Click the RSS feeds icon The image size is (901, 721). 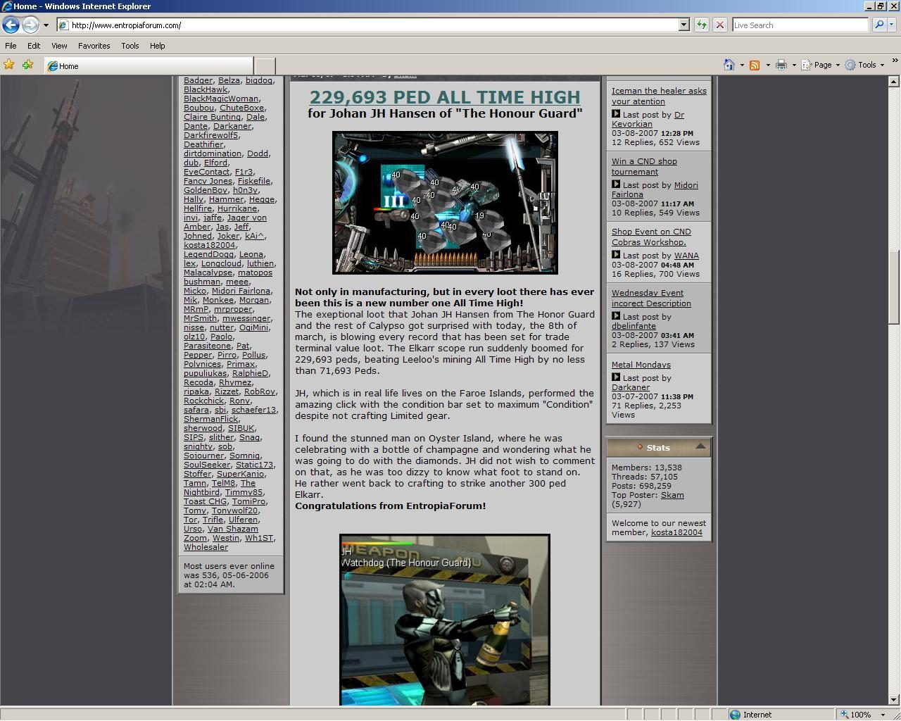click(756, 64)
